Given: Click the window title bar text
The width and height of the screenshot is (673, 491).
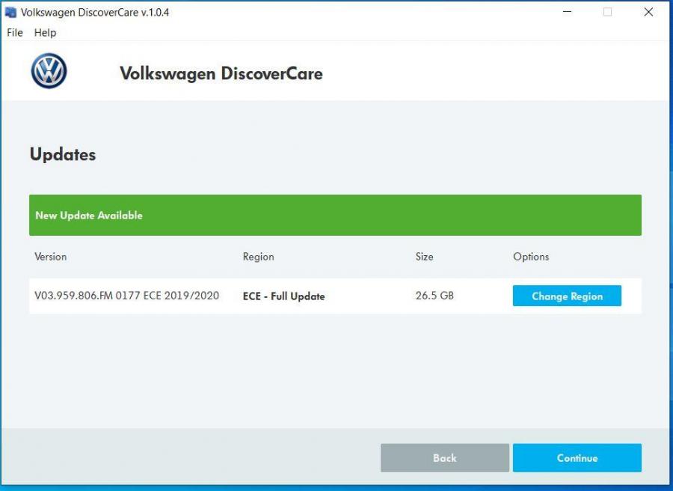Looking at the screenshot, I should [95, 13].
